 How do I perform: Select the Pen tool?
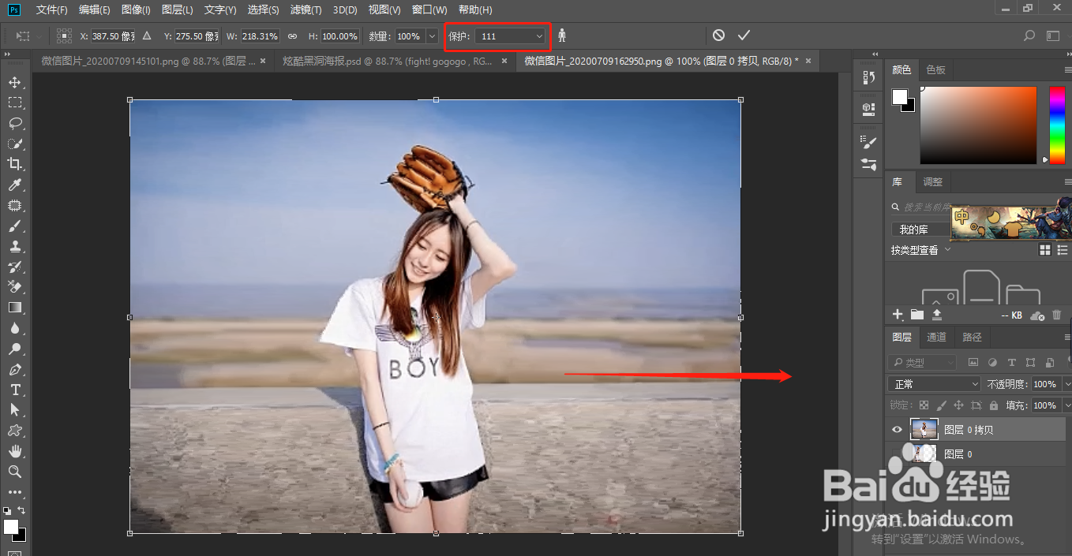tap(14, 369)
